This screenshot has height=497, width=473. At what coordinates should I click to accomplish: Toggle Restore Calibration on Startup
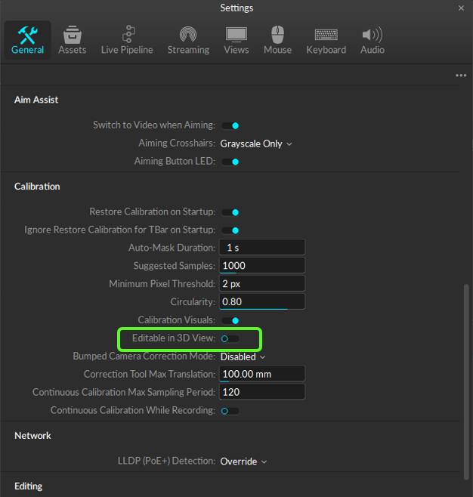coord(230,212)
